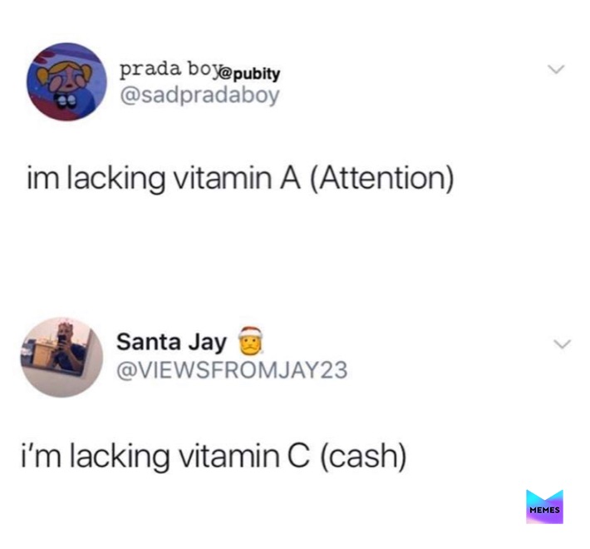The height and width of the screenshot is (549, 590).
Task: Expand the chevron menu on Santa Jay's tweet
Action: (562, 344)
